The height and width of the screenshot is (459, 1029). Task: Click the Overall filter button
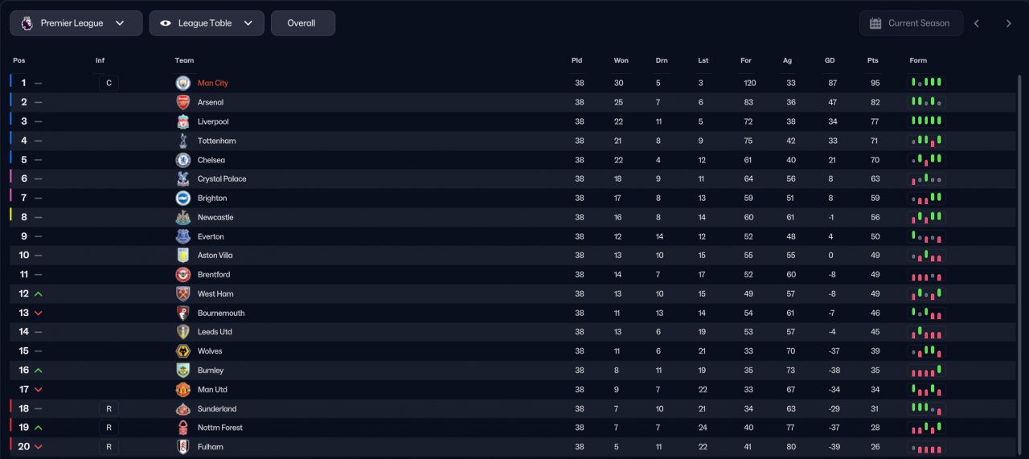pos(303,23)
